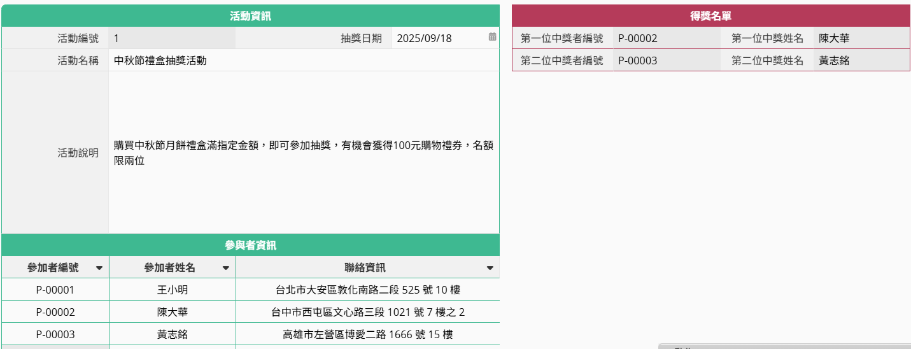
Task: Click the 活動編號 field containing 1
Action: (x=171, y=38)
